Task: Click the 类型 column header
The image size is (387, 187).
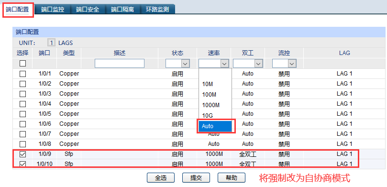Action: (x=69, y=53)
